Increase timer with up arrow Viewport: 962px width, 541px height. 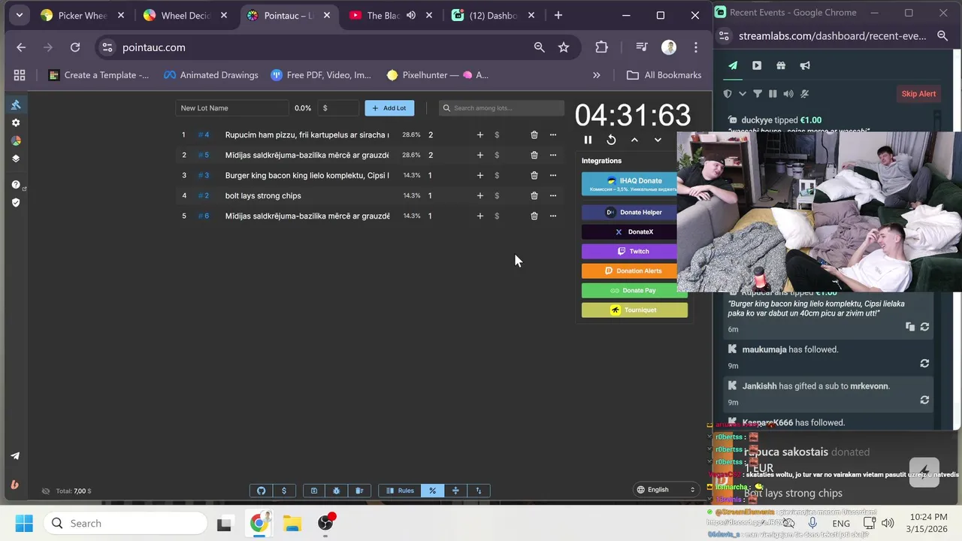pyautogui.click(x=634, y=140)
